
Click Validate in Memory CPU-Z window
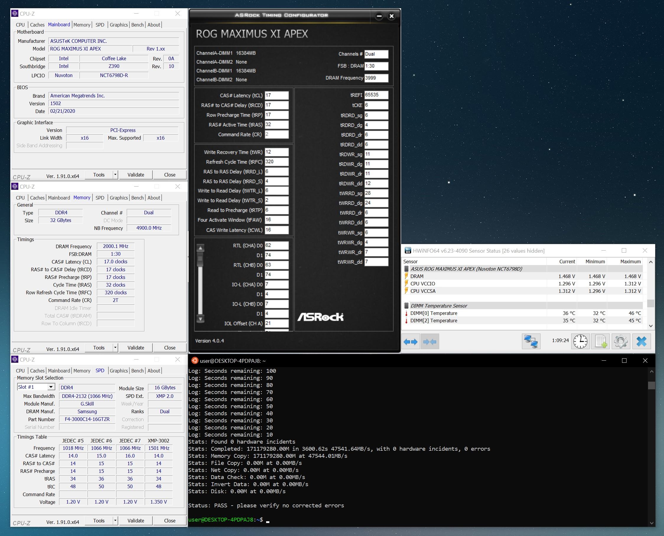(136, 347)
